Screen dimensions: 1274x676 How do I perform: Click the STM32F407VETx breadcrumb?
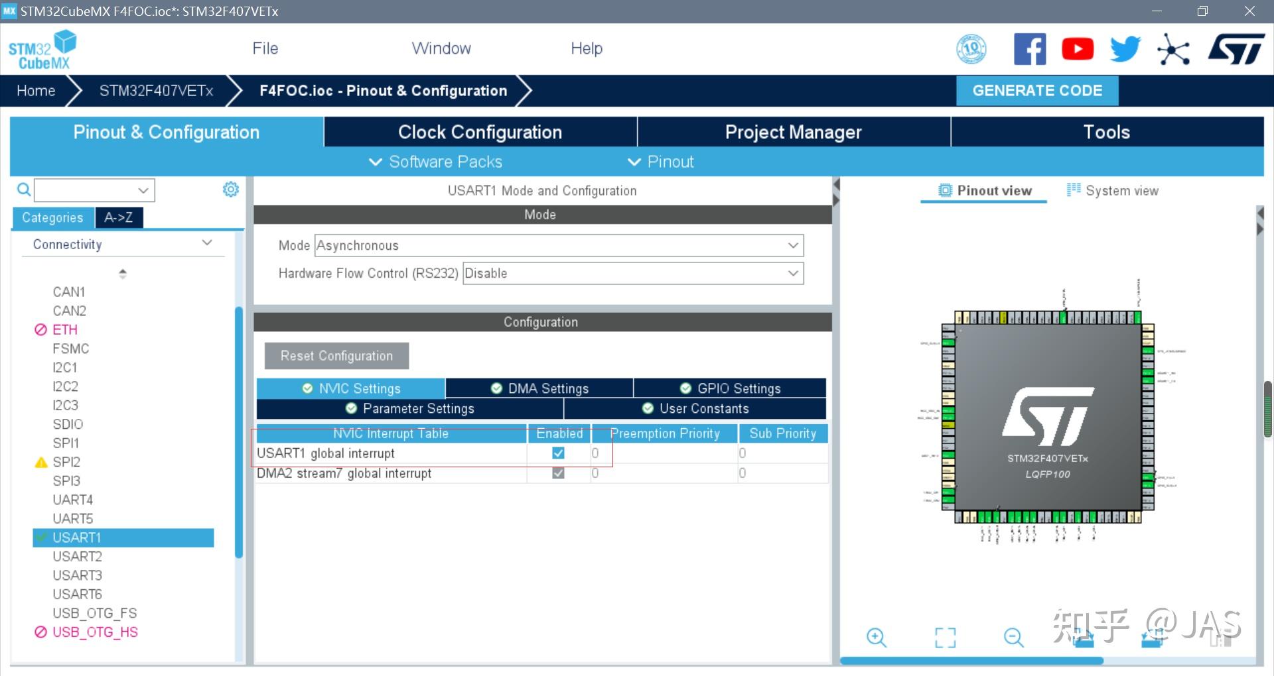[x=156, y=91]
